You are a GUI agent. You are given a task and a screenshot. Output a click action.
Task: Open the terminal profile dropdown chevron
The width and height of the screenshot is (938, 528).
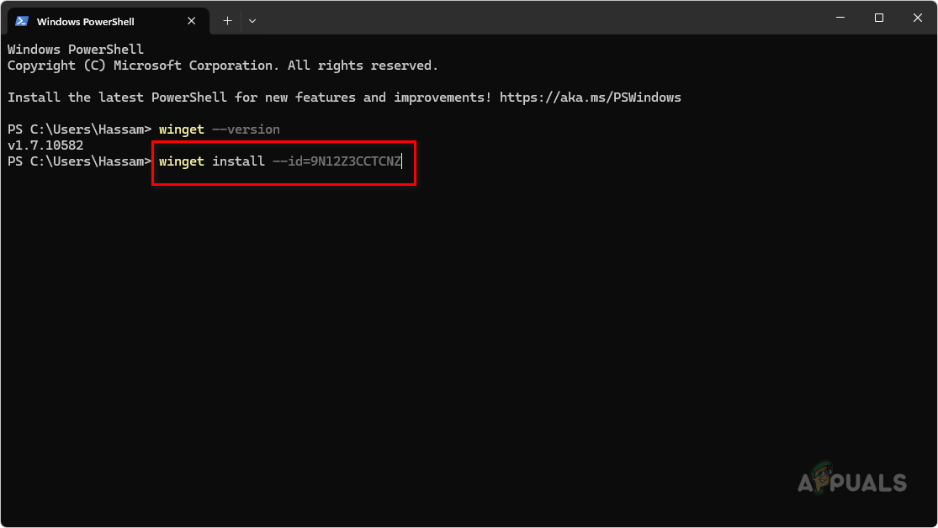(252, 20)
